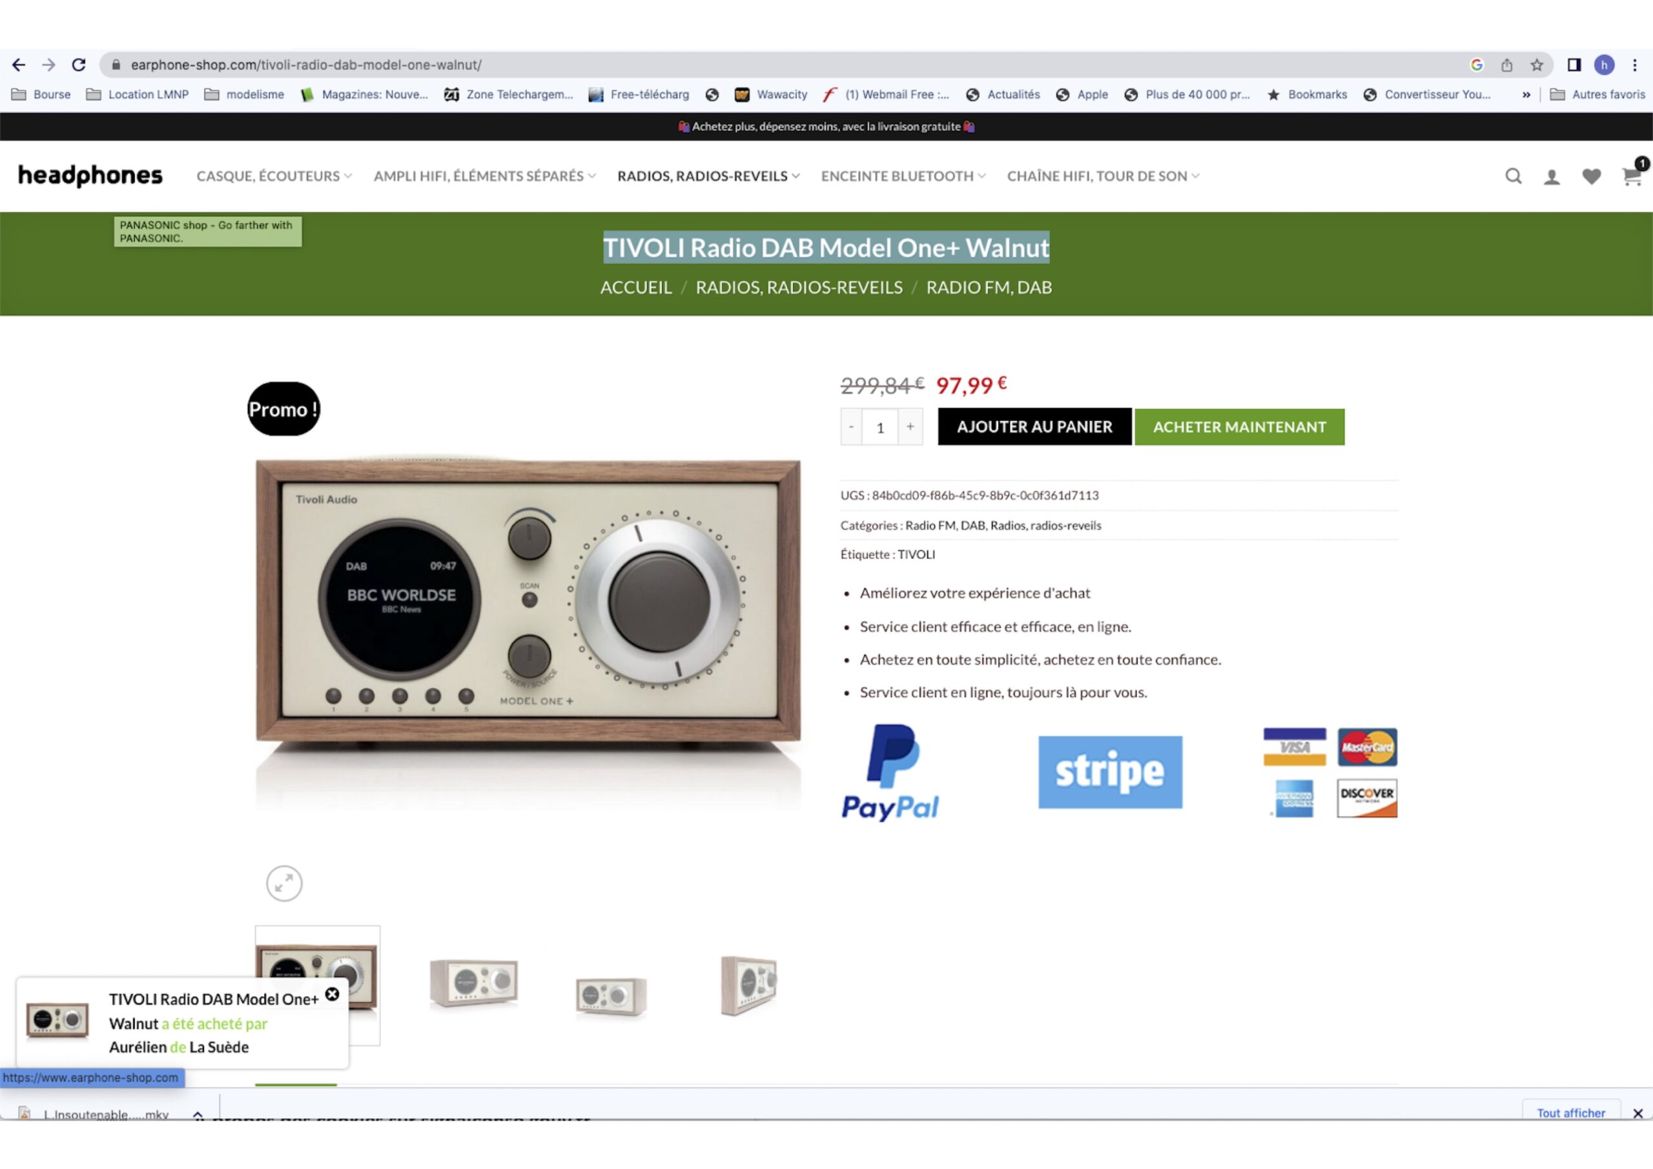Open the shopping cart icon

tap(1632, 175)
